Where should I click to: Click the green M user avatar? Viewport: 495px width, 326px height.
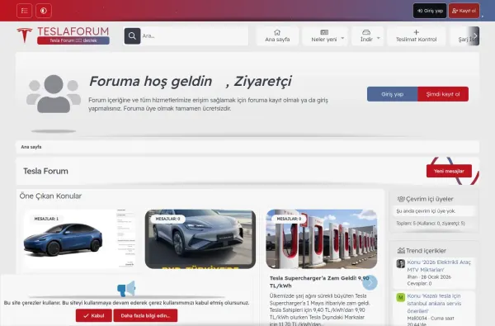pyautogui.click(x=401, y=298)
